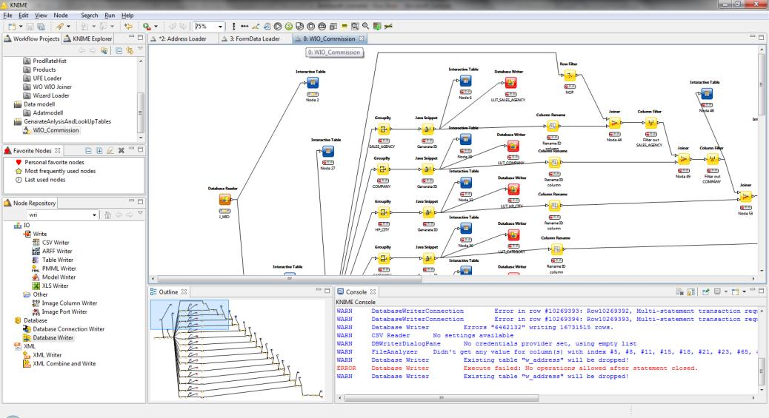Click the Pin Console icon
Image resolution: width=769 pixels, height=418 pixels.
coord(705,291)
